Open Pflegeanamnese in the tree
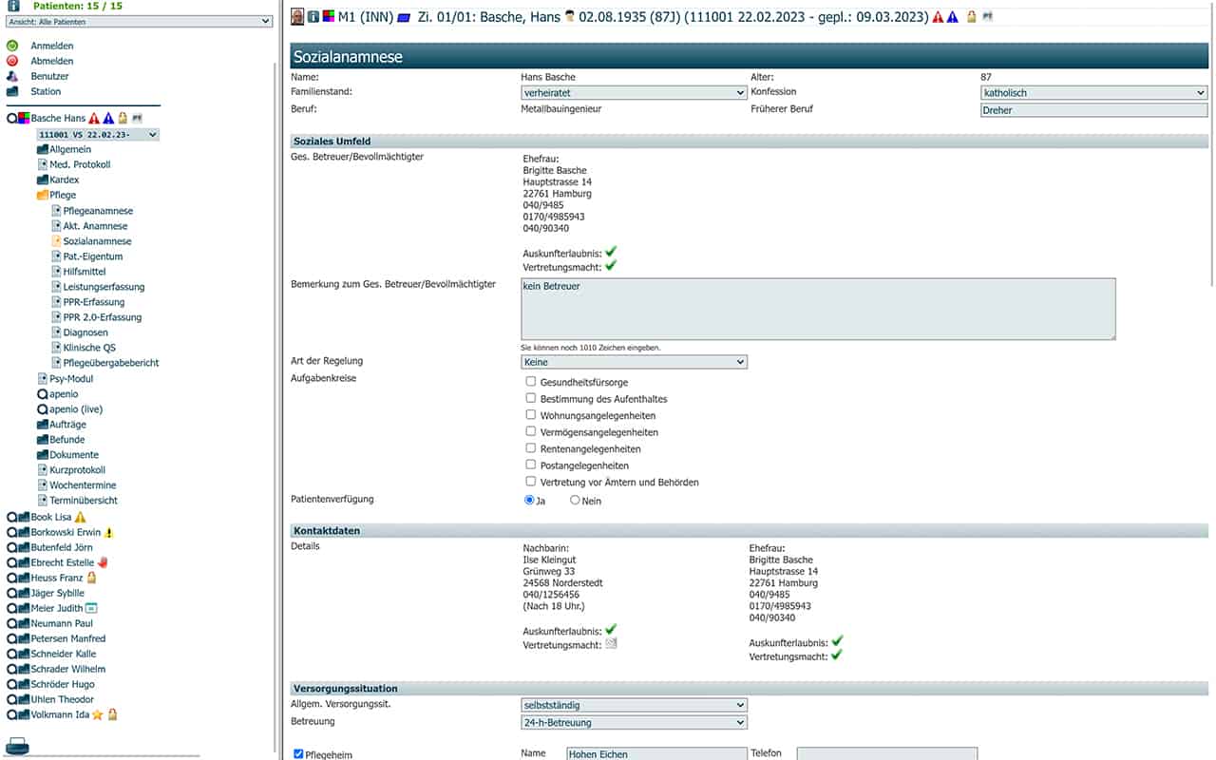The width and height of the screenshot is (1216, 760). [98, 211]
